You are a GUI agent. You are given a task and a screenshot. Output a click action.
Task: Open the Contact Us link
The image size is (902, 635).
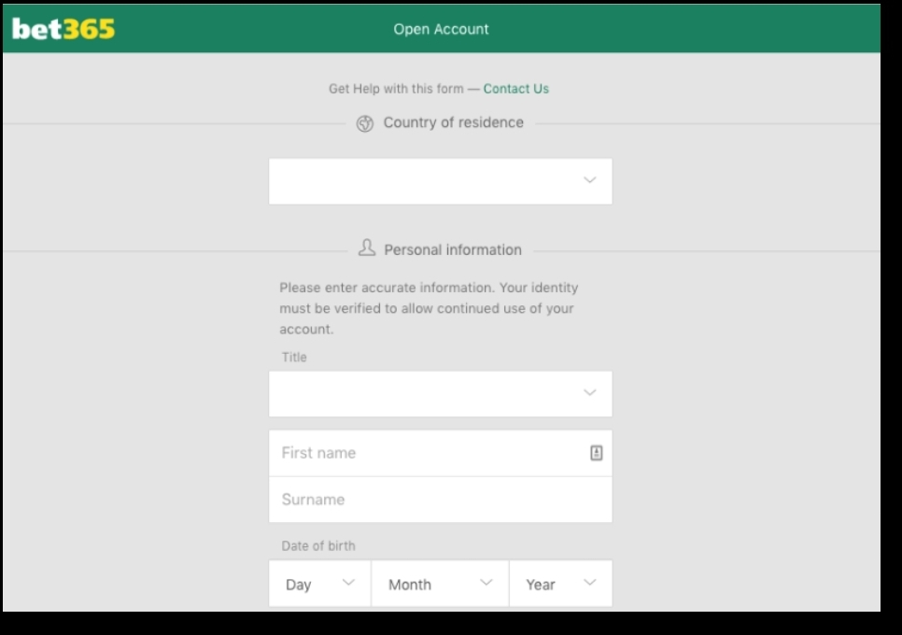click(x=515, y=89)
